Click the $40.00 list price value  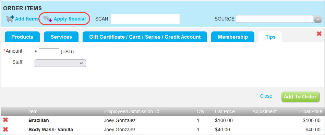pyautogui.click(x=222, y=130)
